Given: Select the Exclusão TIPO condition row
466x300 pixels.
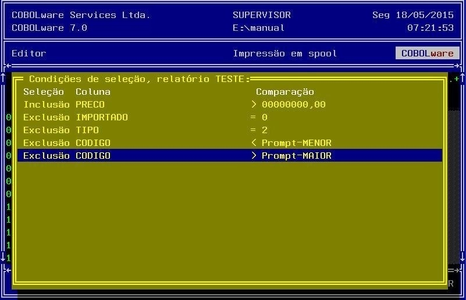Looking at the screenshot, I should (230, 130).
